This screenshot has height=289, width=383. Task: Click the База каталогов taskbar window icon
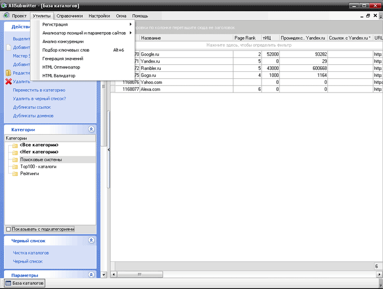[8, 283]
